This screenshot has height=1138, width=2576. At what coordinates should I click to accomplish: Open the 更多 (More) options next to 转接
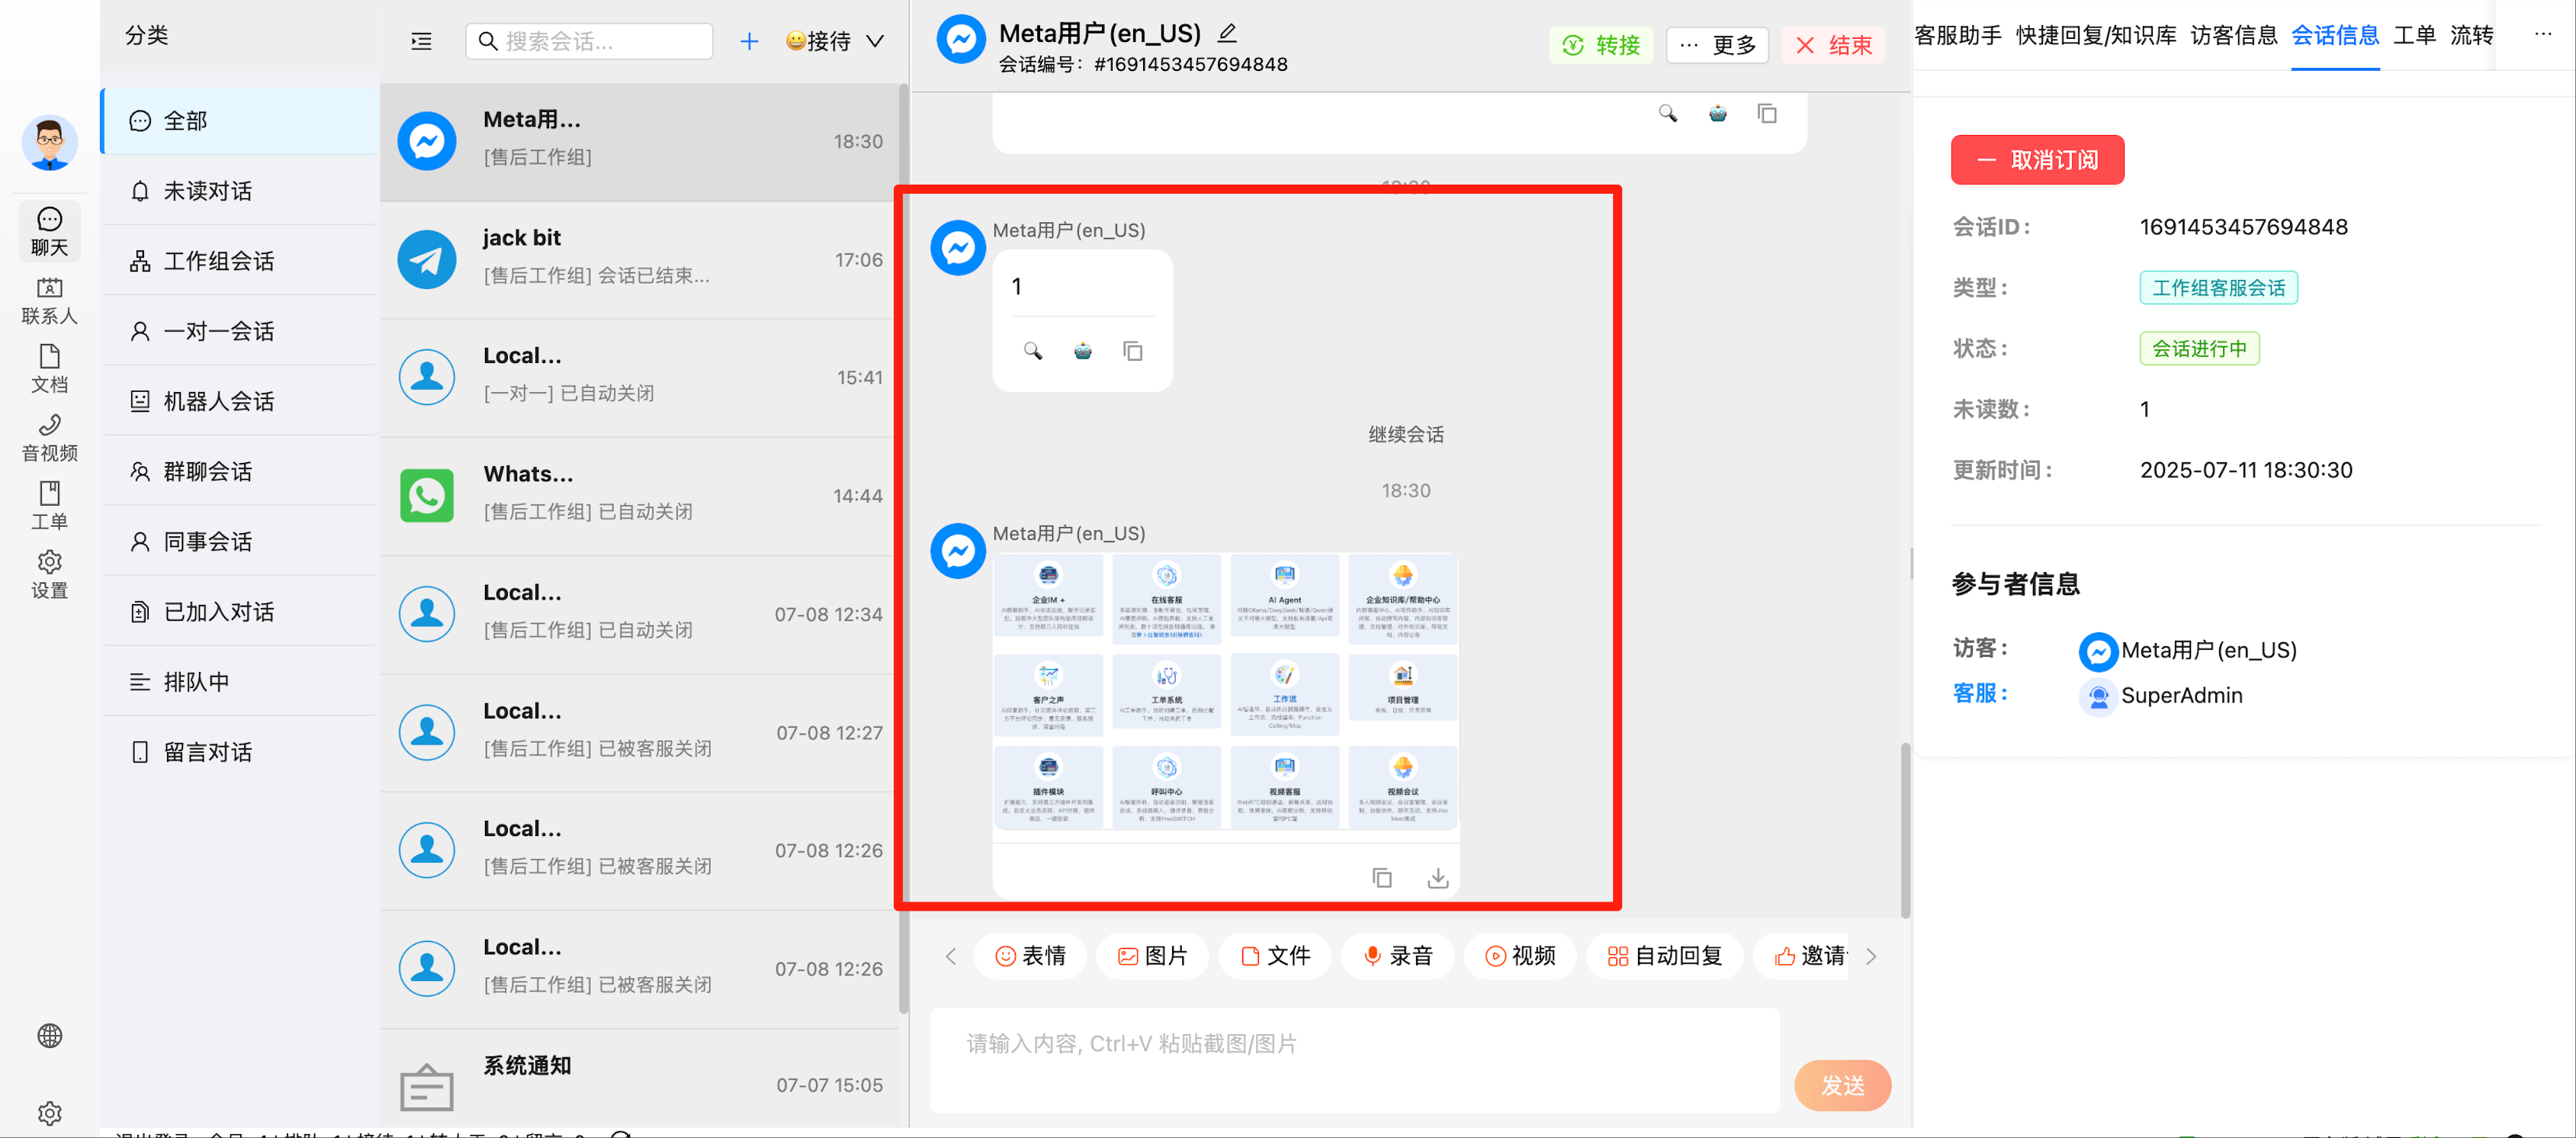(x=1717, y=45)
